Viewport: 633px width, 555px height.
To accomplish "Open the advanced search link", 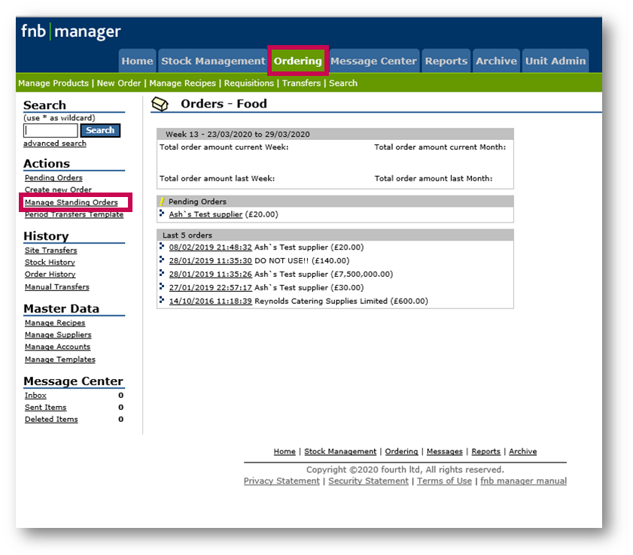I will pos(54,144).
